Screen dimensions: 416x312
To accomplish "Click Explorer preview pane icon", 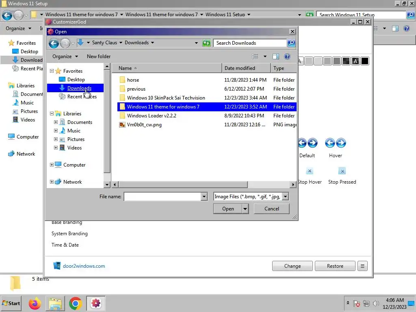I will 395,28.
